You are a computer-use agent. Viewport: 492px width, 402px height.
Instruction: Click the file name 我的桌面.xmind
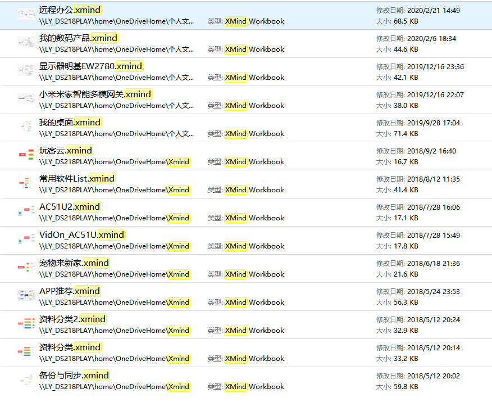pos(70,123)
